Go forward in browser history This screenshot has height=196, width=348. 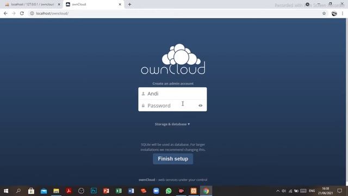click(14, 13)
